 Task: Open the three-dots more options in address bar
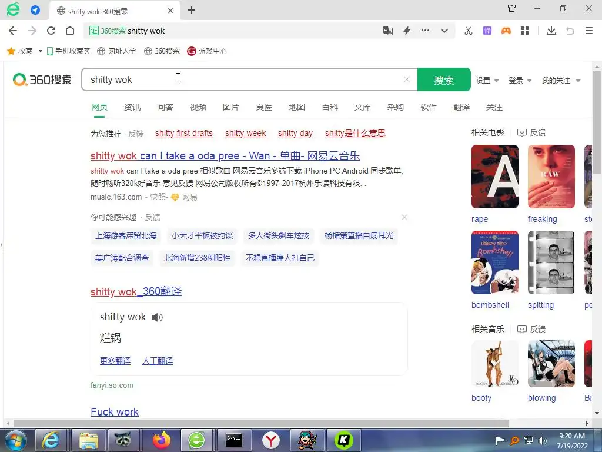tap(426, 31)
